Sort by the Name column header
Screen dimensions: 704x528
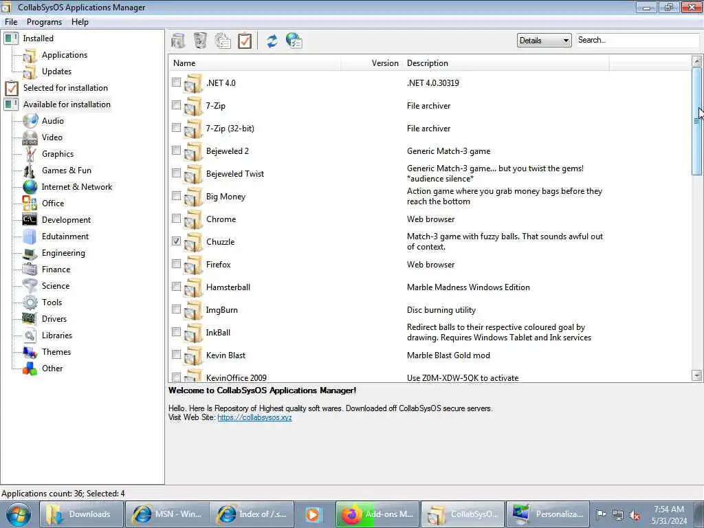click(254, 63)
